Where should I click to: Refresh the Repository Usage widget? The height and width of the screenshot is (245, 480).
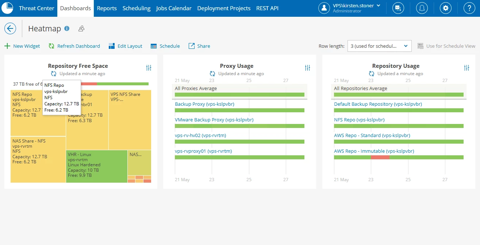(372, 74)
